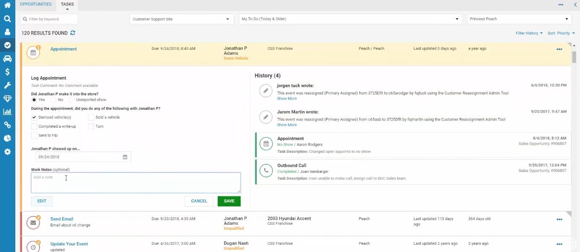580x252 pixels.
Task: Uncheck the "Demoed vehicle(s)" checkbox
Action: pyautogui.click(x=34, y=117)
